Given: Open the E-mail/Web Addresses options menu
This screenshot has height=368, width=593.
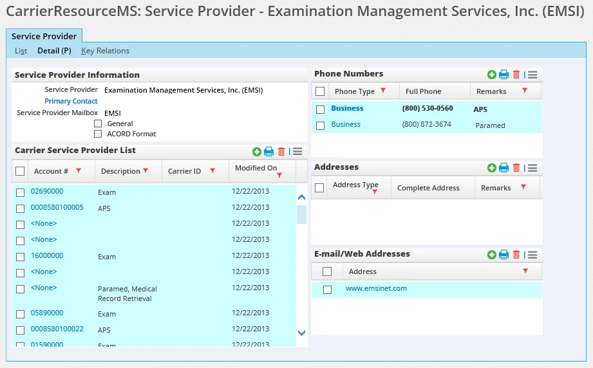Looking at the screenshot, I should (x=532, y=255).
